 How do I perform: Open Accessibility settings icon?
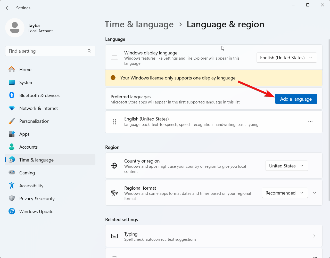point(12,186)
